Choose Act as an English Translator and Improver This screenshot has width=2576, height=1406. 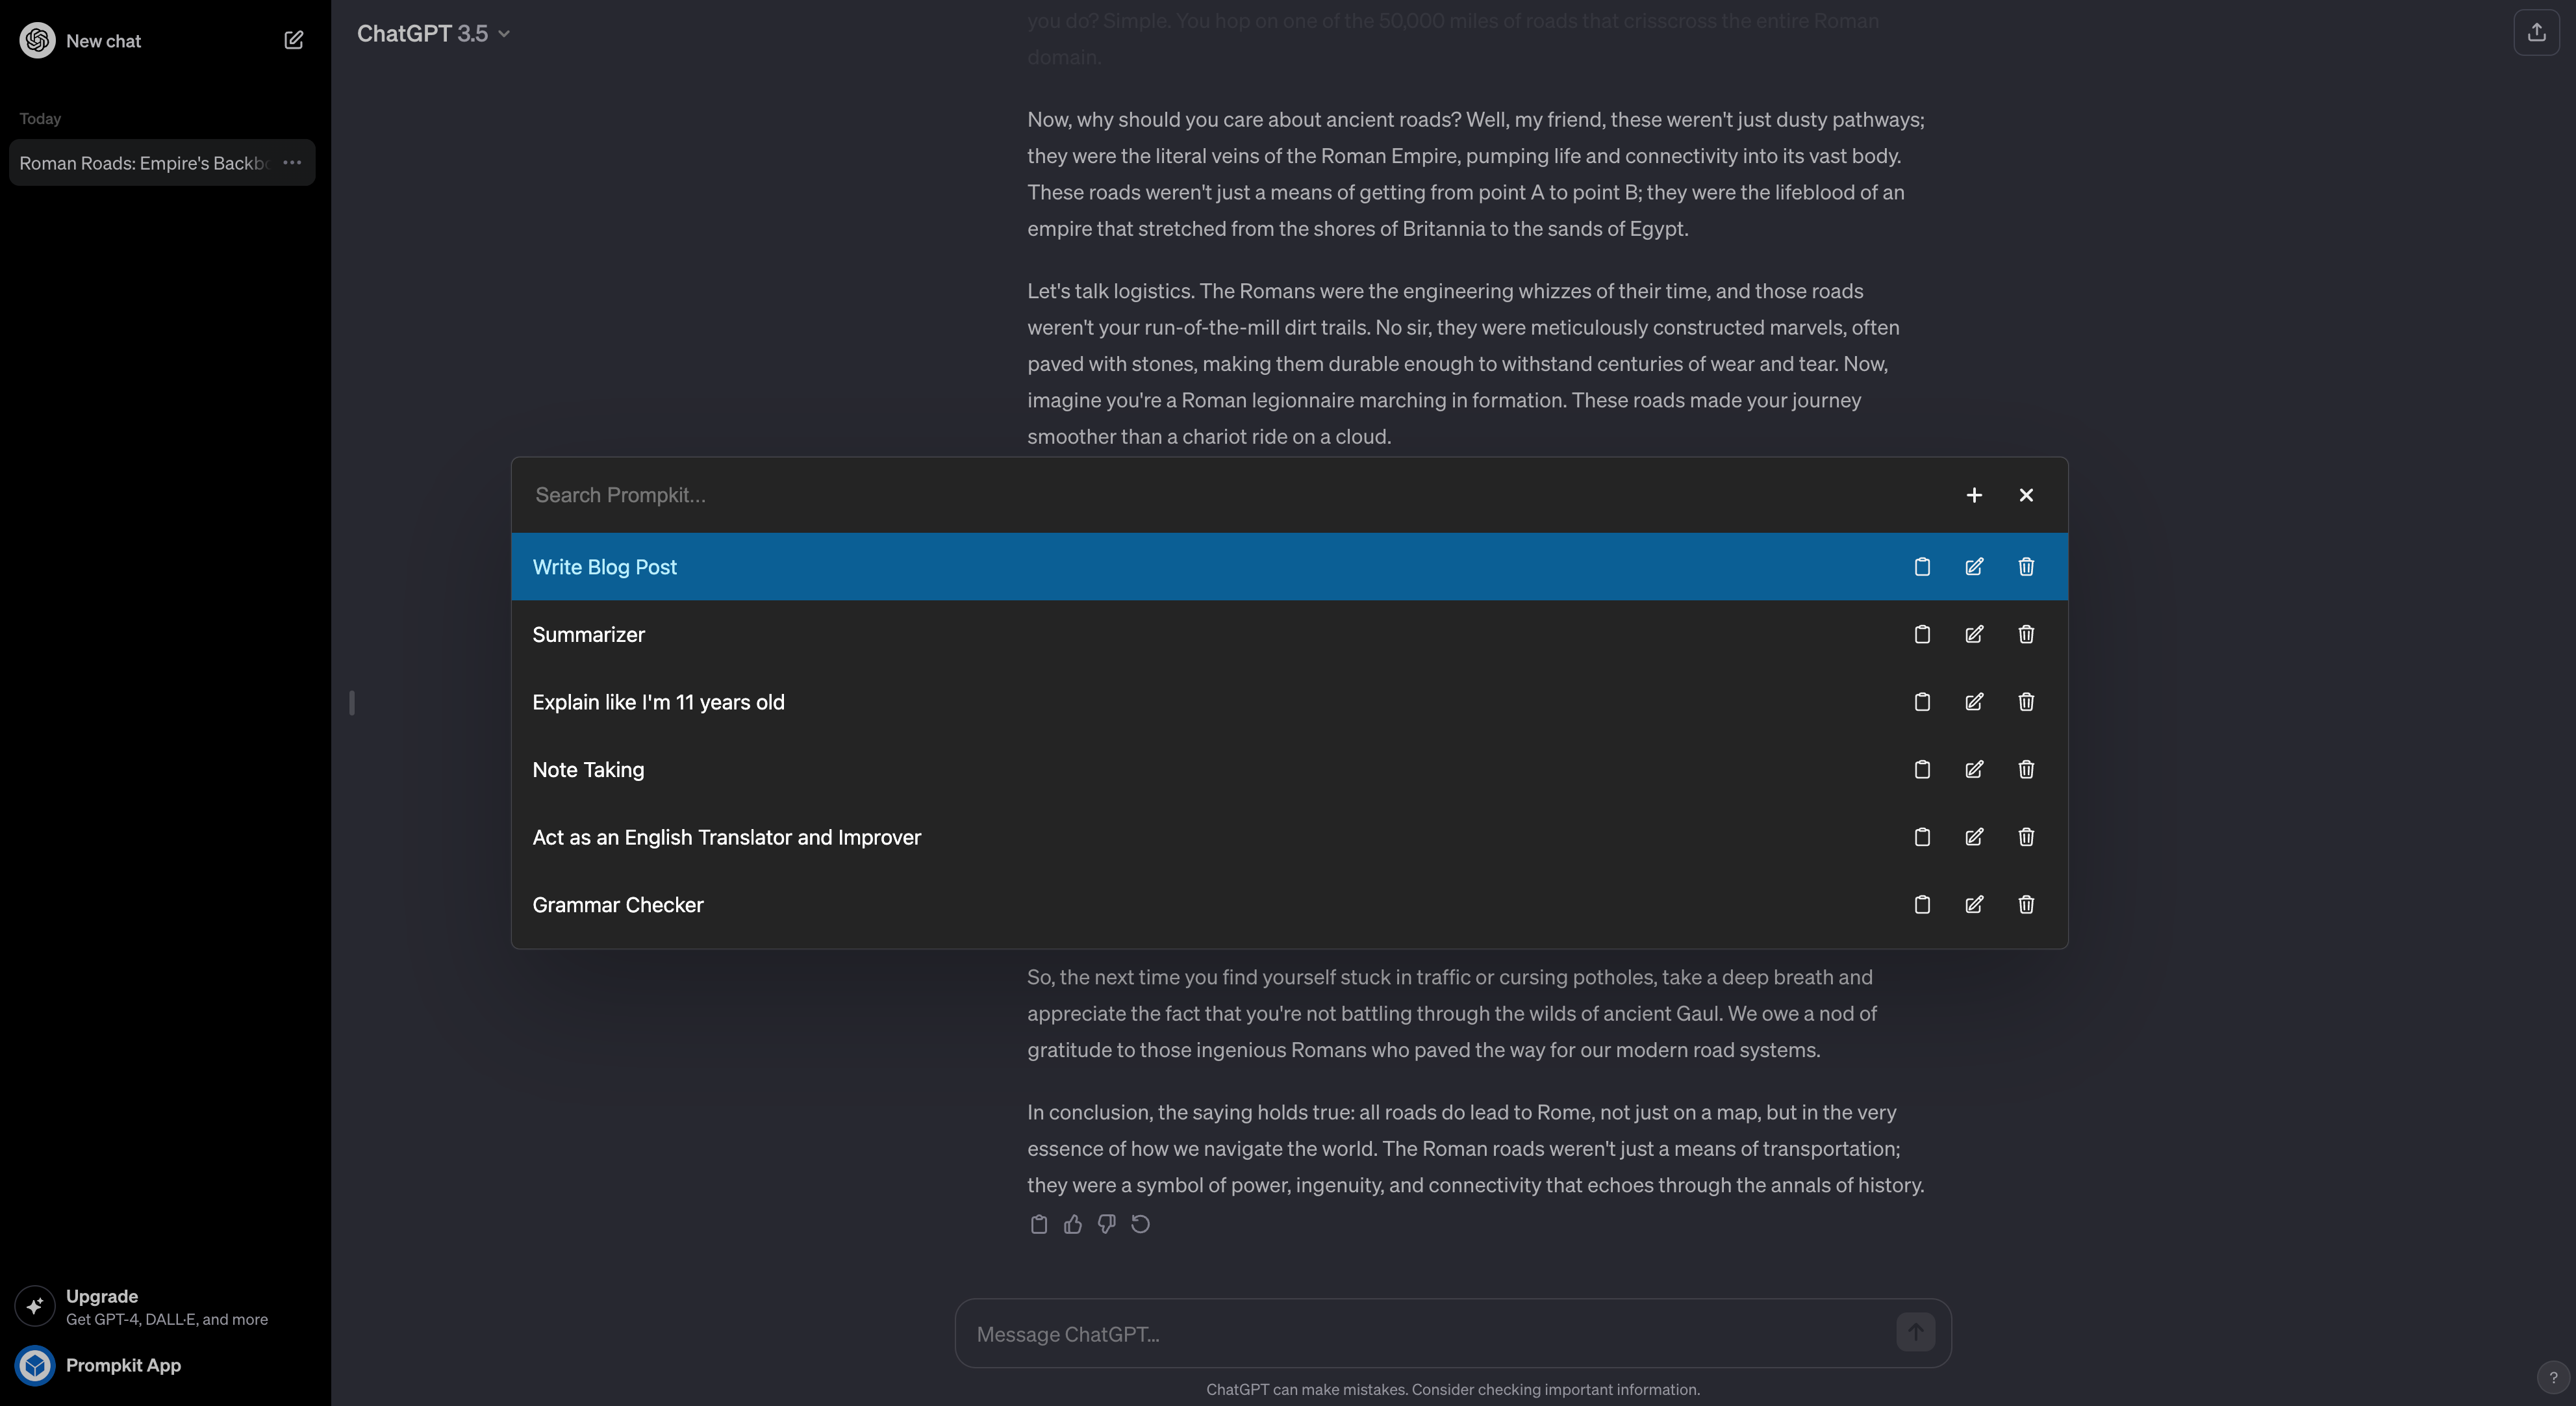point(1289,837)
